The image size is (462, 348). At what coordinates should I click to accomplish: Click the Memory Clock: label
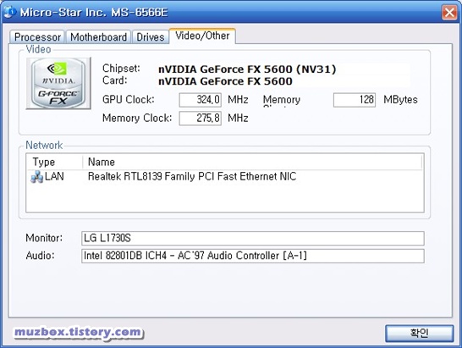point(137,118)
